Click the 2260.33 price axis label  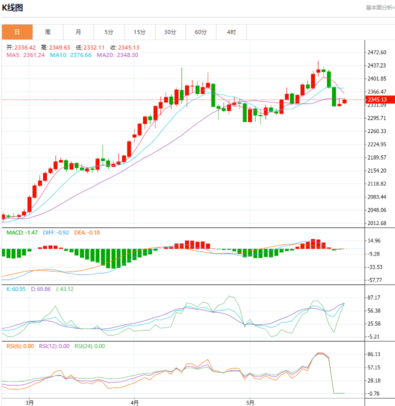377,131
